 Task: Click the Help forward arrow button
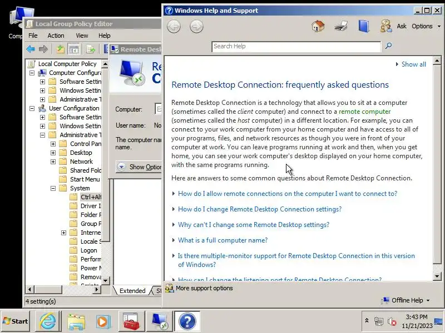(x=196, y=27)
